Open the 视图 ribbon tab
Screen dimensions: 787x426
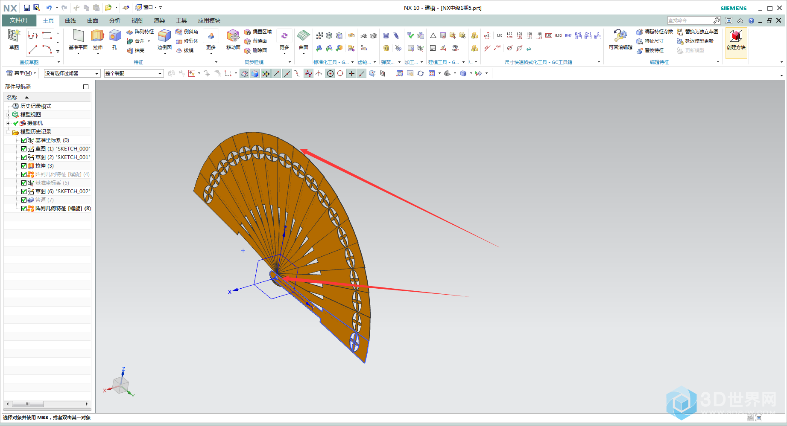coord(137,20)
